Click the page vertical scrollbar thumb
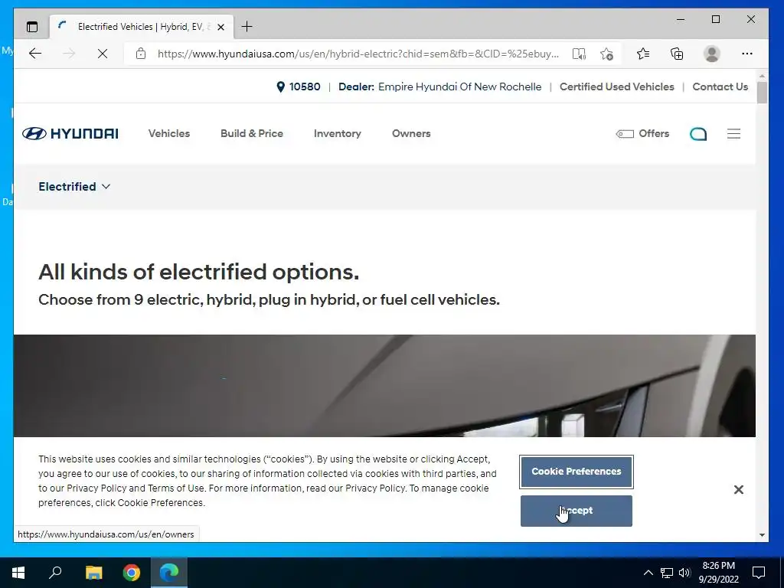The image size is (784, 588). click(x=762, y=93)
